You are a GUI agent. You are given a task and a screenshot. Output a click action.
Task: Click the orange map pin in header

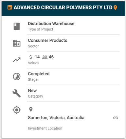click(115, 8)
